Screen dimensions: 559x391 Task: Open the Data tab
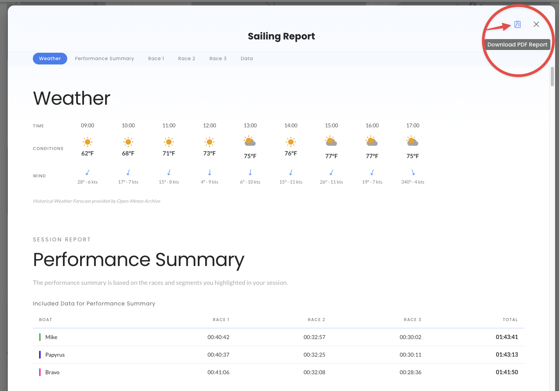pos(247,58)
